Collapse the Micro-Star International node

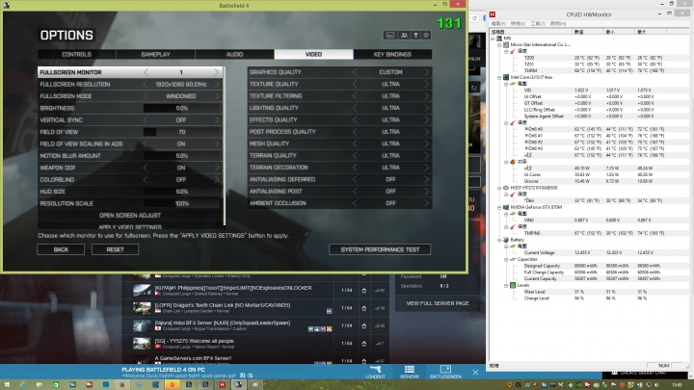[499, 44]
